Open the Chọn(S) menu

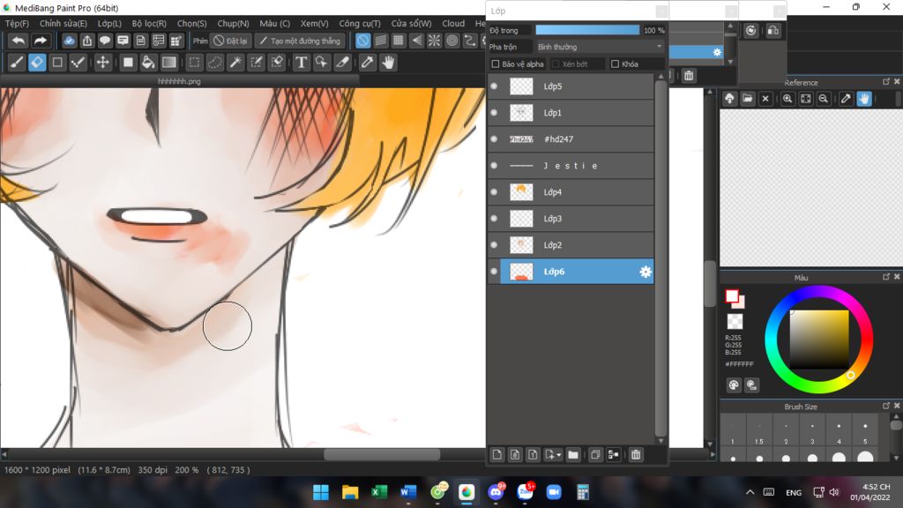pos(191,24)
